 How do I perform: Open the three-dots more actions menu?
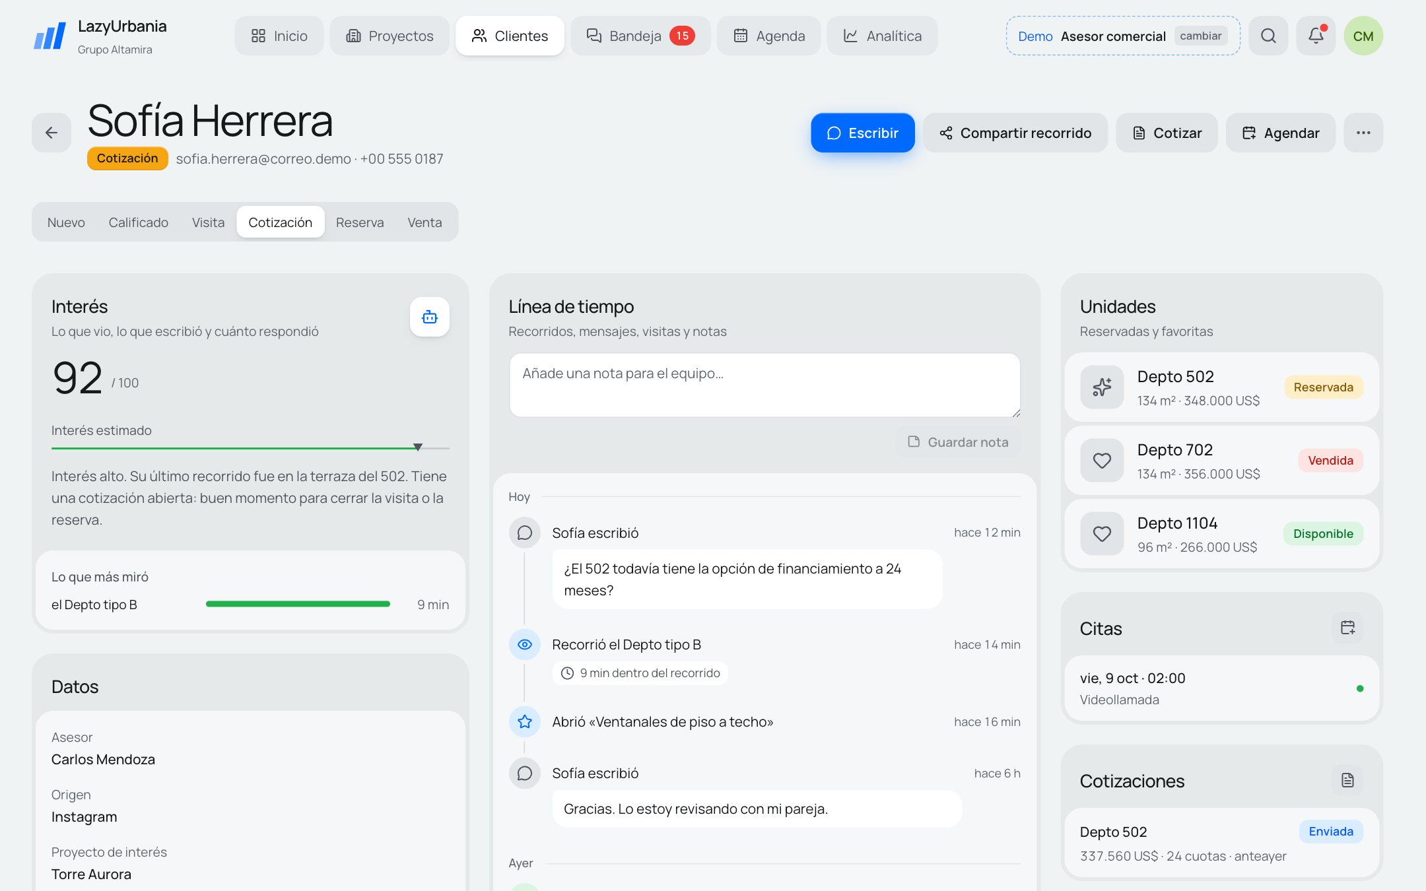click(1363, 133)
